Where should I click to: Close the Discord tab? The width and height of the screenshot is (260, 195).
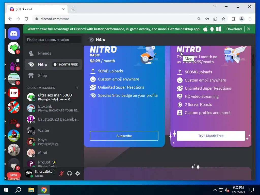pos(63,9)
